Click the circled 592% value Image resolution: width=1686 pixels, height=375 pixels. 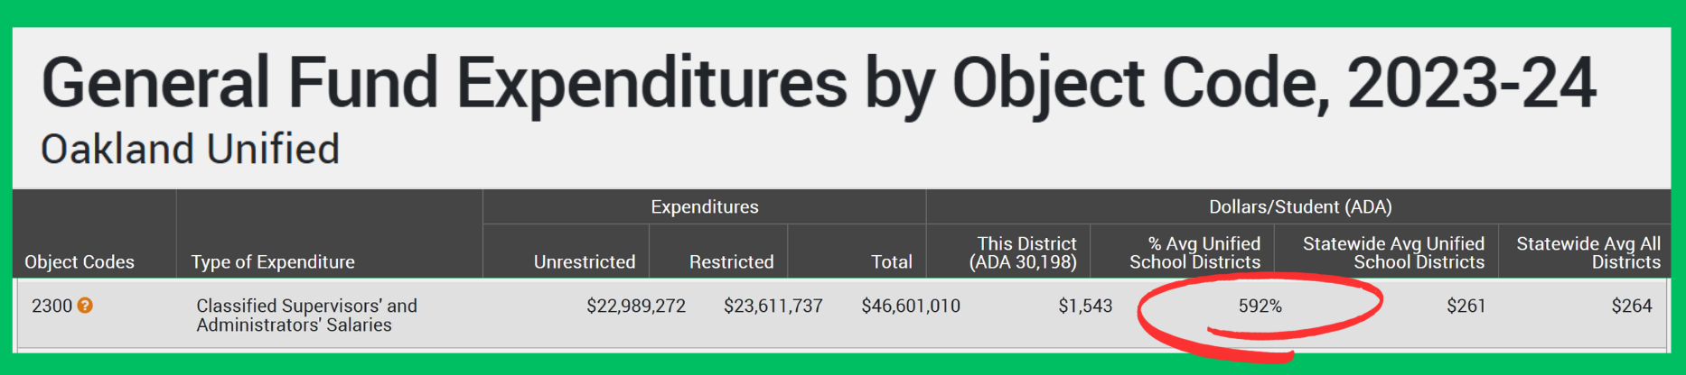(1260, 306)
